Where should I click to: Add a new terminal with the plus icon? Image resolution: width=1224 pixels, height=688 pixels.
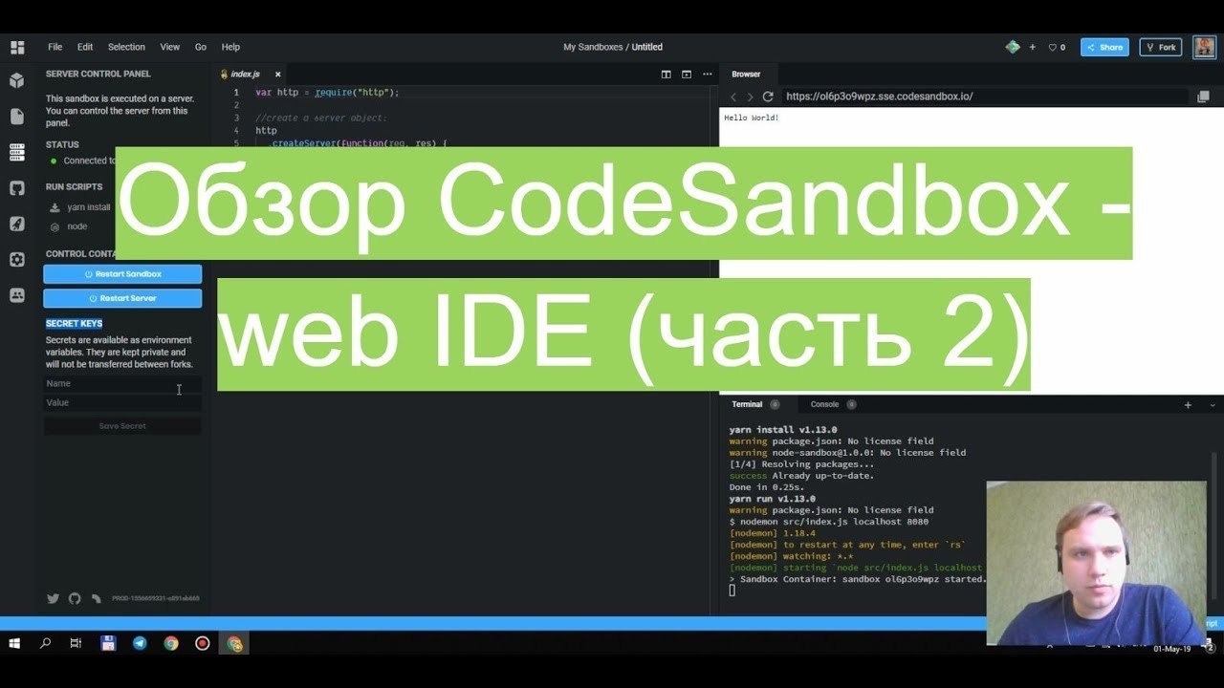(1188, 405)
